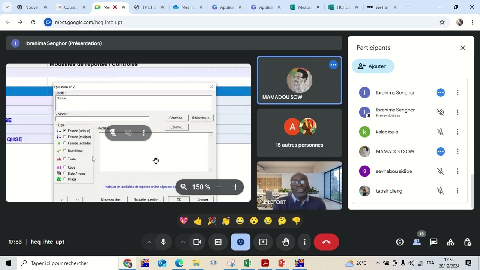Open more actions for Ibrahima Senghor Présentation
Image resolution: width=480 pixels, height=270 pixels.
pyautogui.click(x=457, y=112)
